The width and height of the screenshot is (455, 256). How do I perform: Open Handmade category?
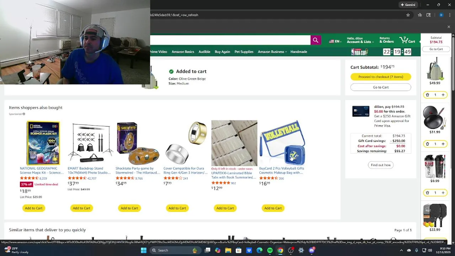299,52
